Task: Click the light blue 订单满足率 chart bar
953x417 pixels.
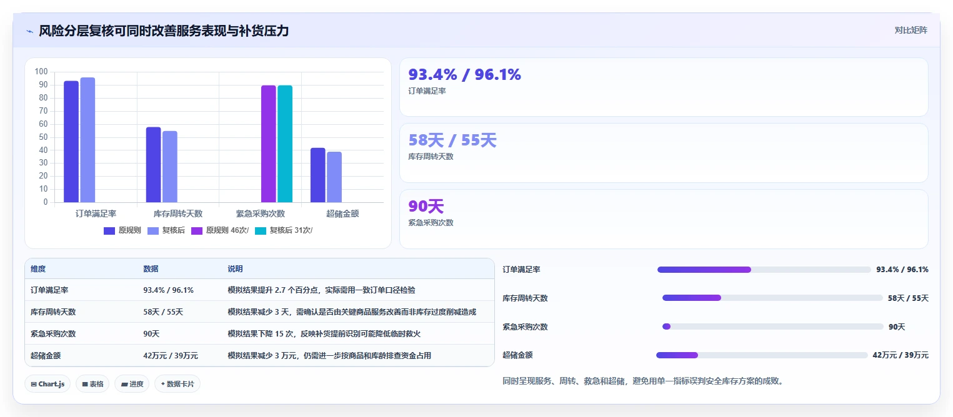Action: [x=87, y=140]
